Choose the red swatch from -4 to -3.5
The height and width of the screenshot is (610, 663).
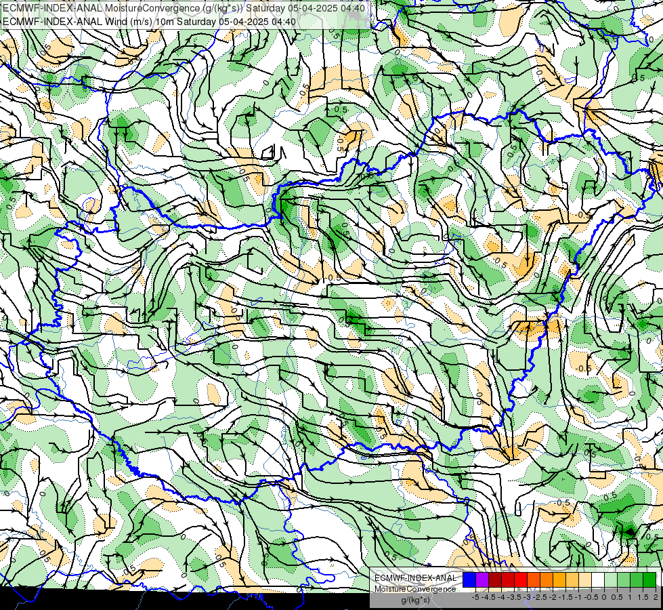click(x=508, y=580)
